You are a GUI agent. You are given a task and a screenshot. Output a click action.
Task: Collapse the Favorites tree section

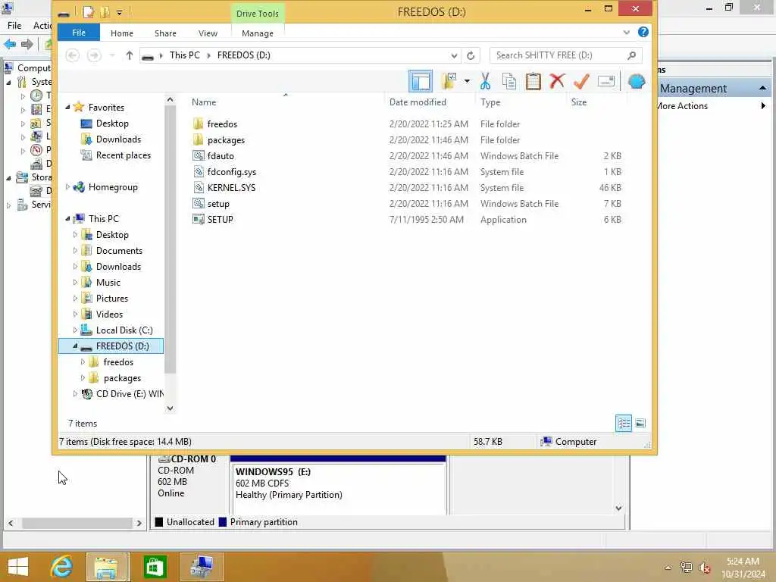point(67,108)
